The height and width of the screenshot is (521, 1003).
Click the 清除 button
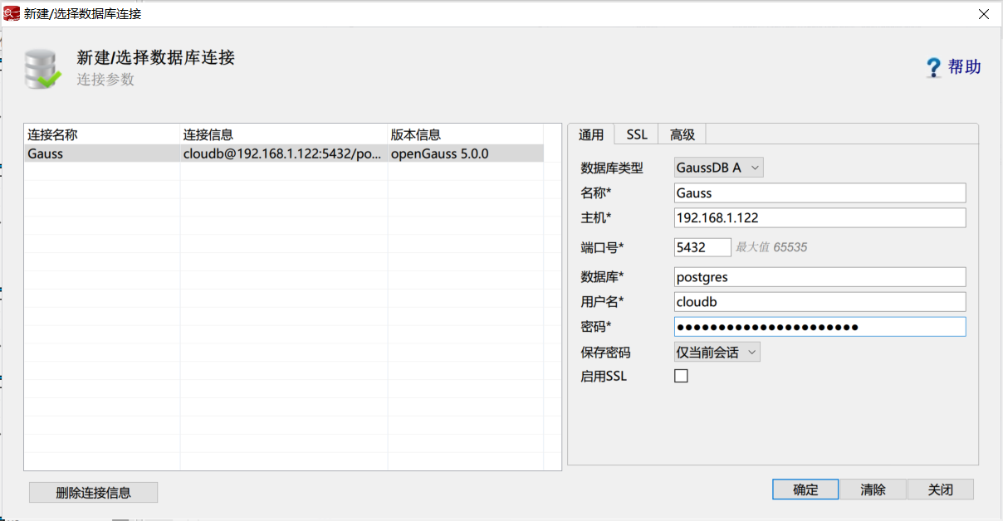873,489
